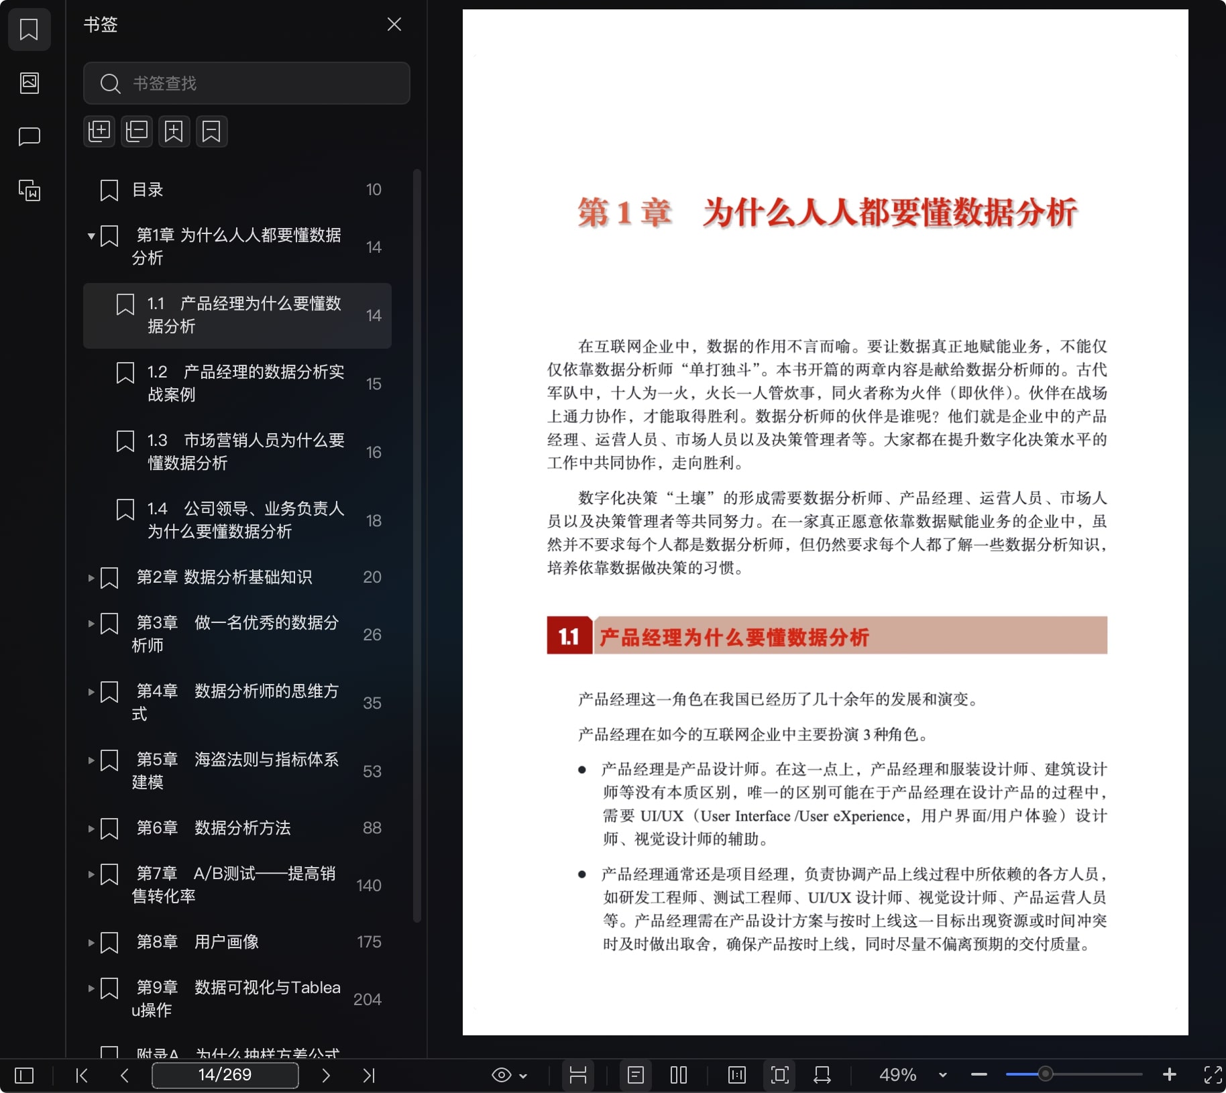The image size is (1226, 1093).
Task: Collapse the 第1章 bookmark arrow
Action: coord(91,236)
